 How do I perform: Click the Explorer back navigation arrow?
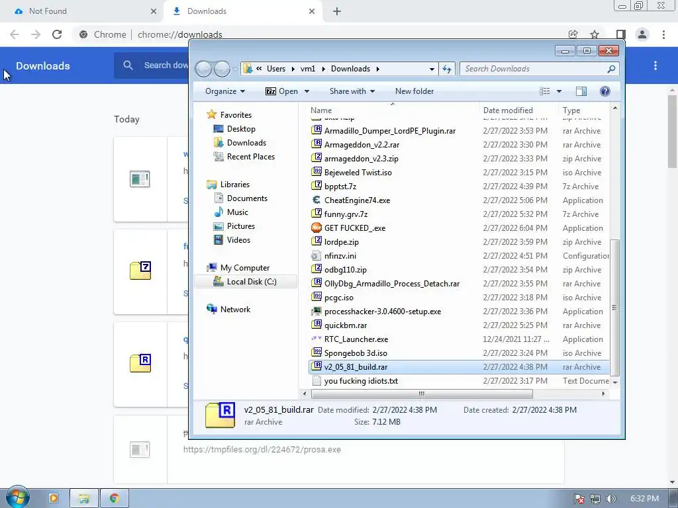(204, 69)
